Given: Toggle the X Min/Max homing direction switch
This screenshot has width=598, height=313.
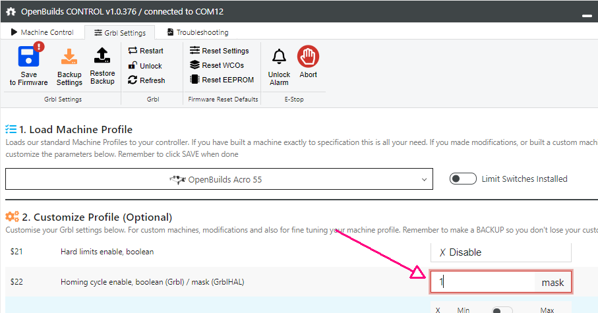Looking at the screenshot, I should 502,310.
